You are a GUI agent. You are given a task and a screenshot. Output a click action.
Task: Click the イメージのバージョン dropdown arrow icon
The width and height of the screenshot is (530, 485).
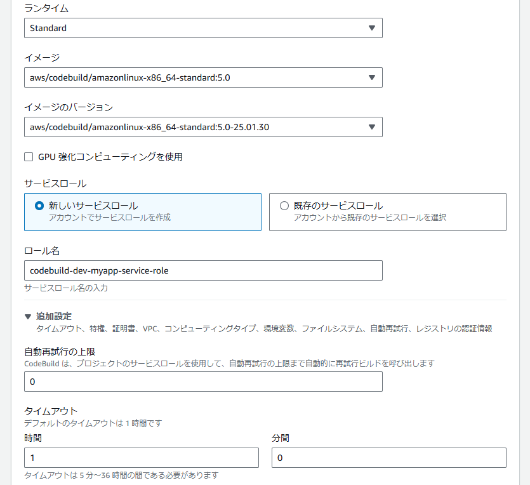click(373, 127)
